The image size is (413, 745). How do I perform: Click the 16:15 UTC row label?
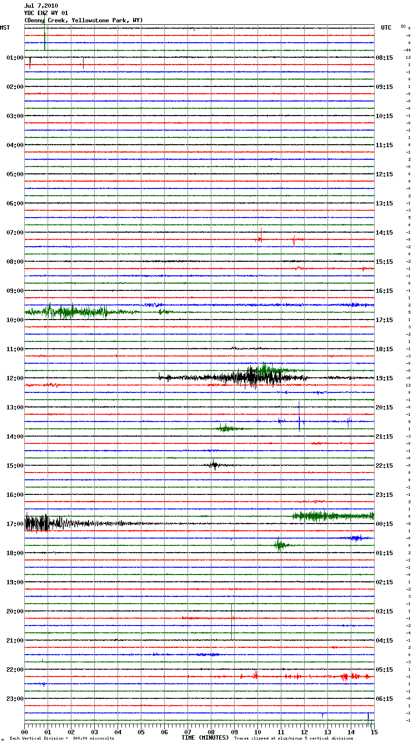[384, 290]
